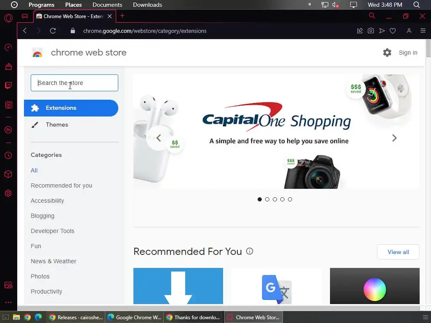
Task: Open History clock icon in sidebar
Action: point(8,156)
